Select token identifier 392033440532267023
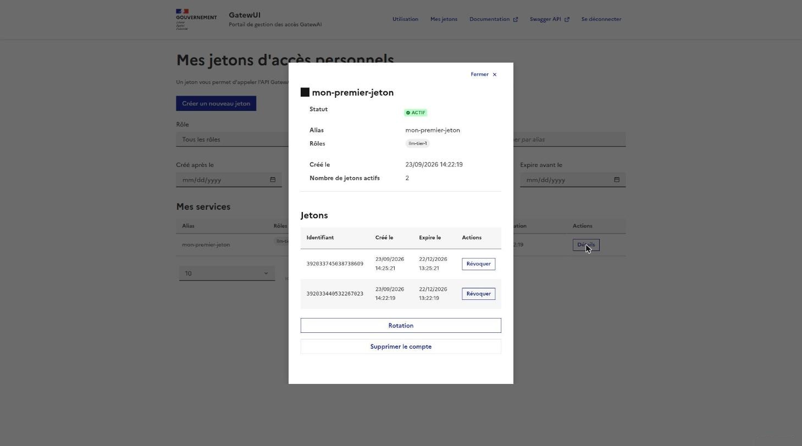This screenshot has width=802, height=446. [x=335, y=294]
